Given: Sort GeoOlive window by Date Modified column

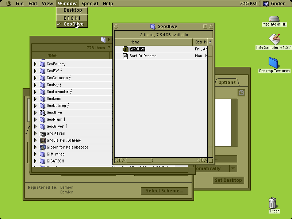Looking at the screenshot, I should point(200,42).
